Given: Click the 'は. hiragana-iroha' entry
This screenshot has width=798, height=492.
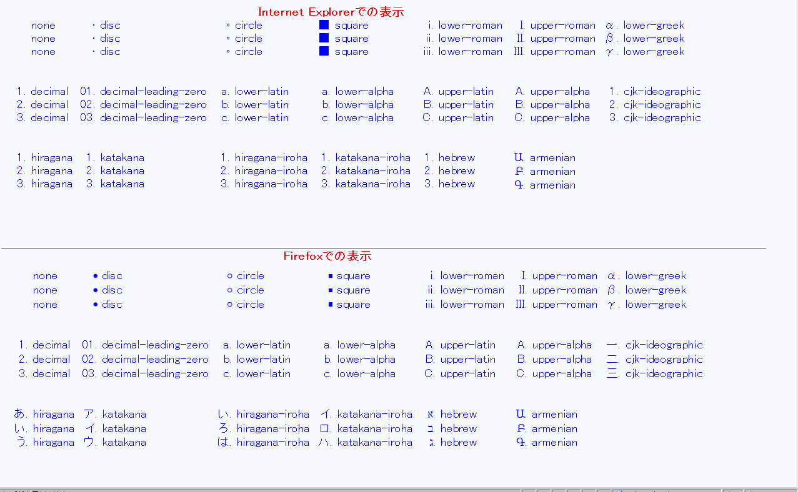Looking at the screenshot, I should pyautogui.click(x=264, y=443).
